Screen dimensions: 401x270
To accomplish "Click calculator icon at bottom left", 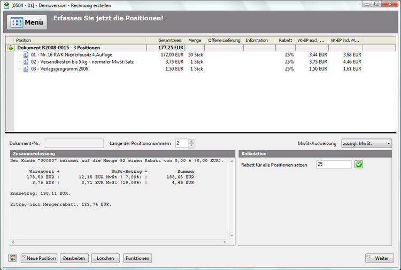I will coord(12,258).
